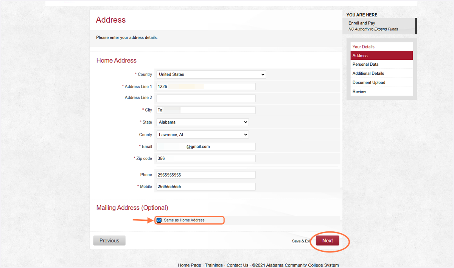Screen dimensions: 454x268
Task: Click the Address Line 1 input field
Action: point(206,87)
